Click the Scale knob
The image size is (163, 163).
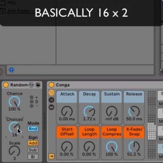click(x=14, y=151)
